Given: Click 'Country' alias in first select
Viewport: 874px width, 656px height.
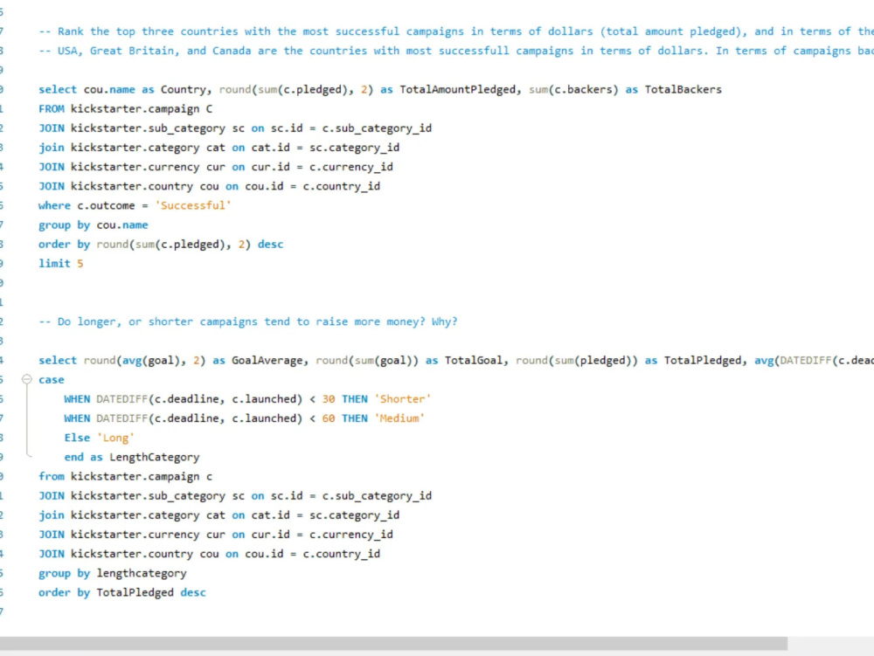Looking at the screenshot, I should (184, 90).
